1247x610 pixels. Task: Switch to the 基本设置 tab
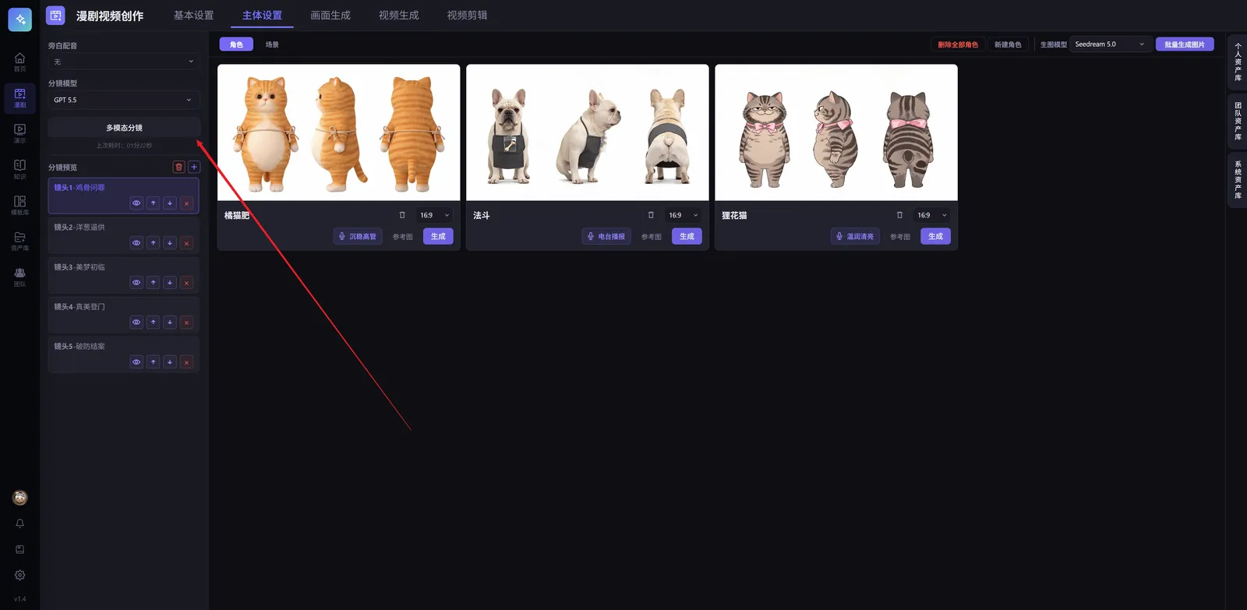coord(194,16)
